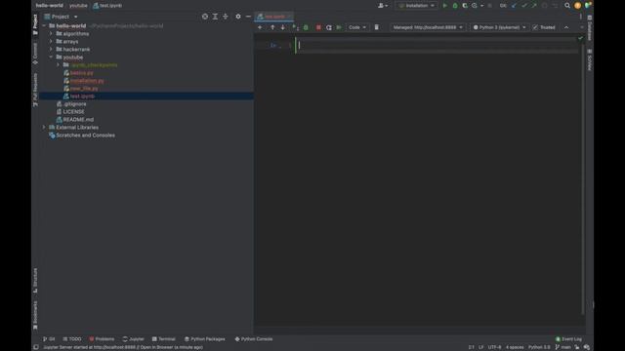This screenshot has width=625, height=351.
Task: Restart the Jupyter kernel
Action: (x=329, y=27)
